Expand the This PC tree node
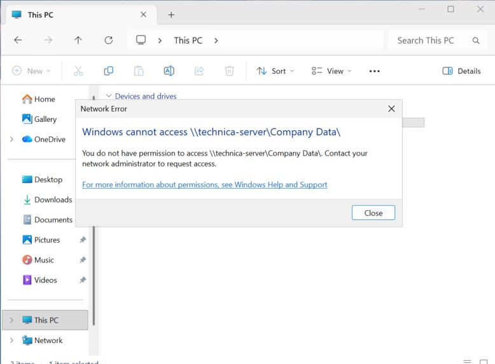 pyautogui.click(x=11, y=320)
